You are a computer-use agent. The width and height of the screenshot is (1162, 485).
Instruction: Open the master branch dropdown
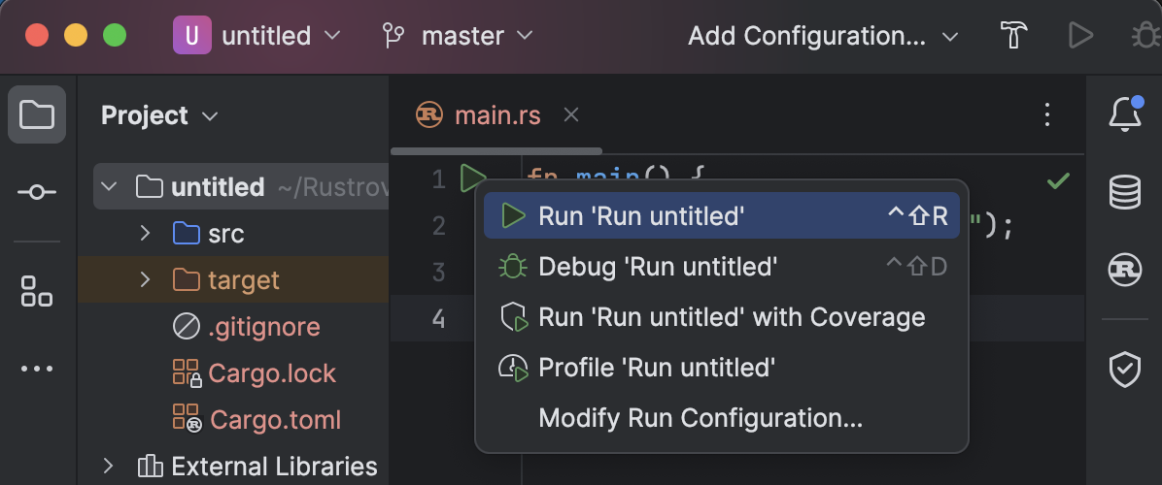click(458, 36)
